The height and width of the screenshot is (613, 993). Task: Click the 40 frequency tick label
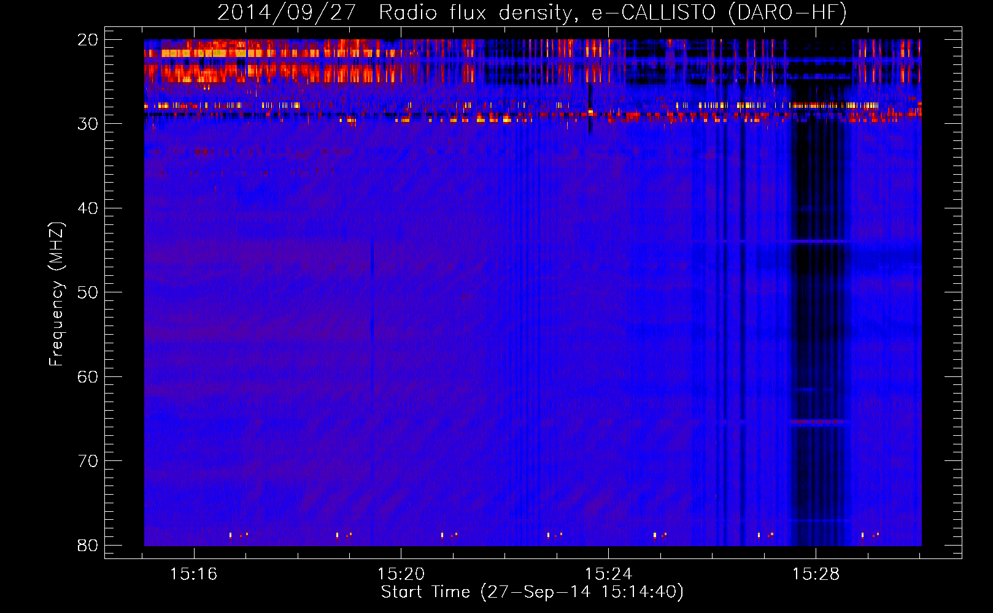coord(88,208)
